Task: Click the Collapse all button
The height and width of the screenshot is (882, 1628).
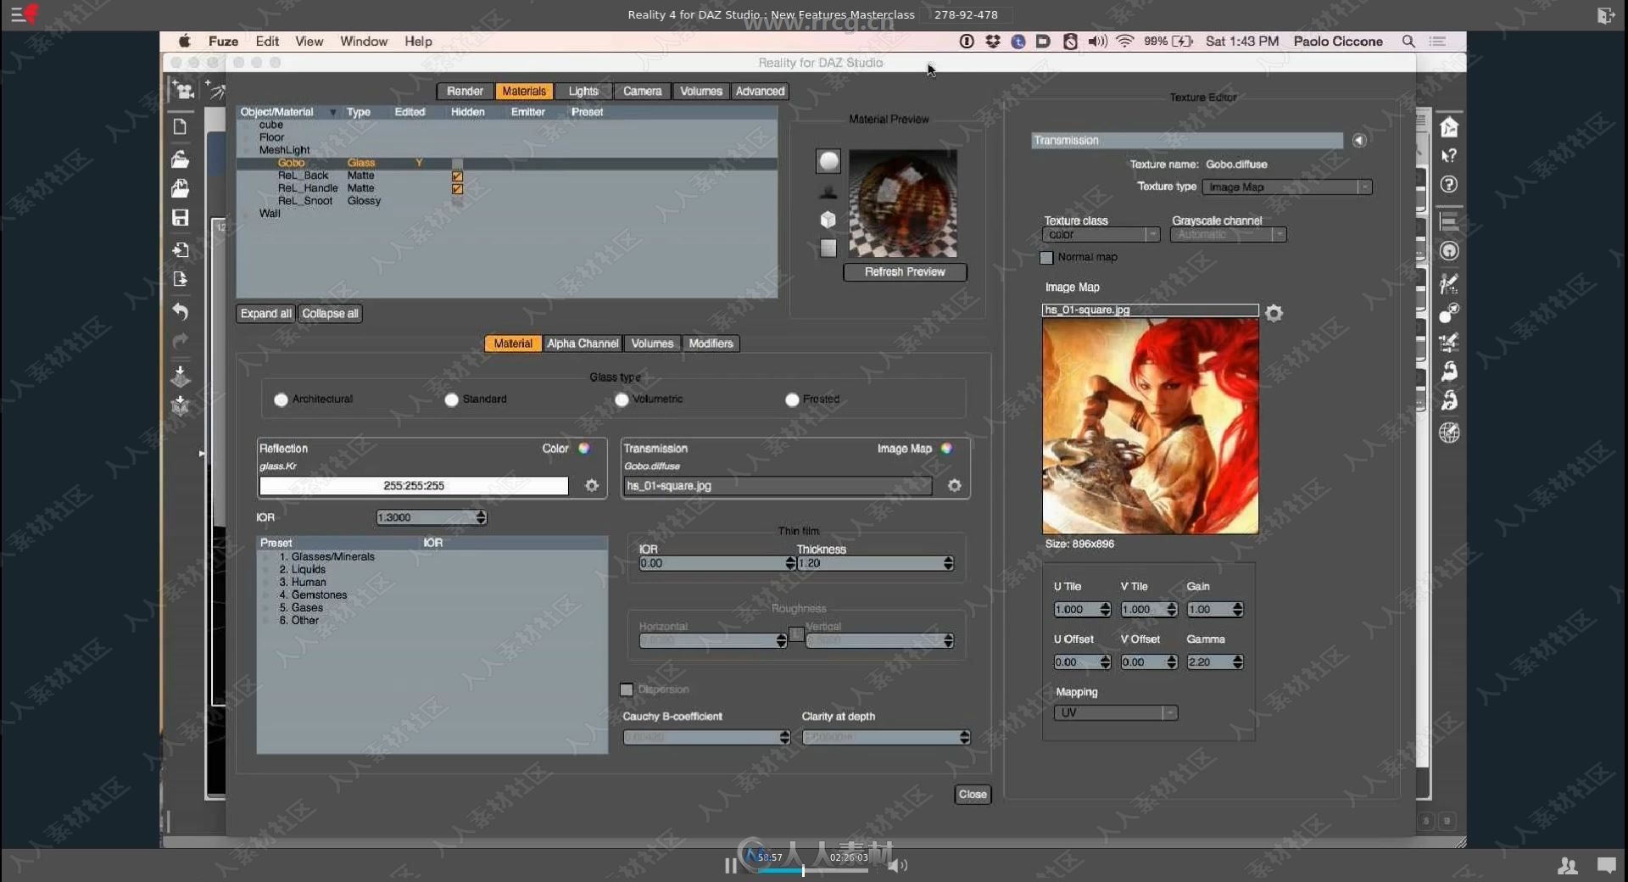Action: click(x=330, y=314)
